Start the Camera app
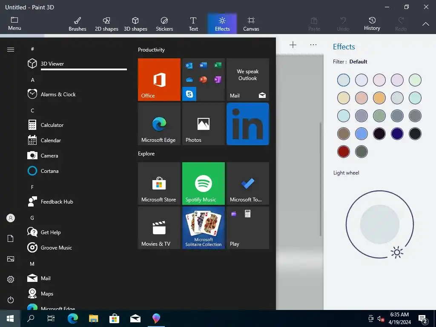 77,155
